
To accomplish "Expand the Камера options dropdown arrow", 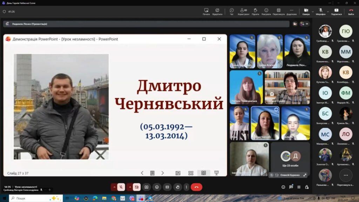I will click(x=313, y=12).
